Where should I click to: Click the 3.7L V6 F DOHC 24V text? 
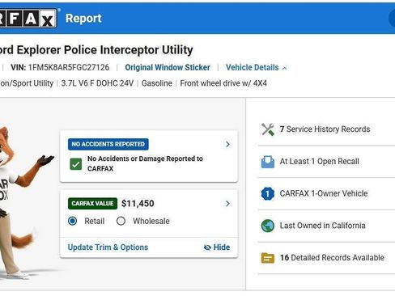[x=97, y=83]
